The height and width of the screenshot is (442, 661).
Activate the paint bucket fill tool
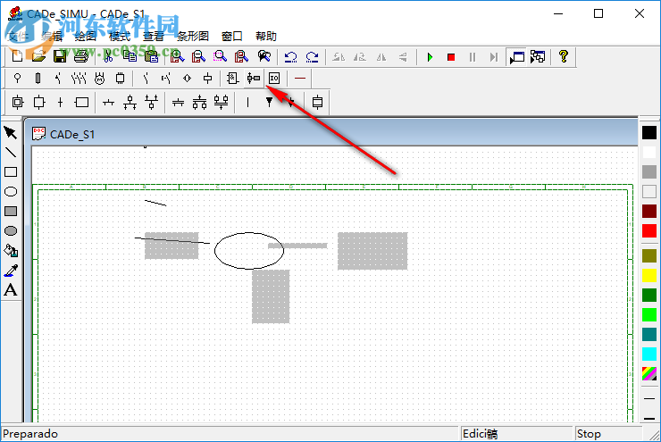point(11,251)
